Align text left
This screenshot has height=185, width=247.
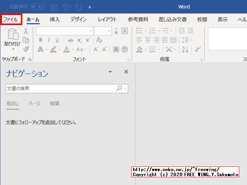point(139,40)
